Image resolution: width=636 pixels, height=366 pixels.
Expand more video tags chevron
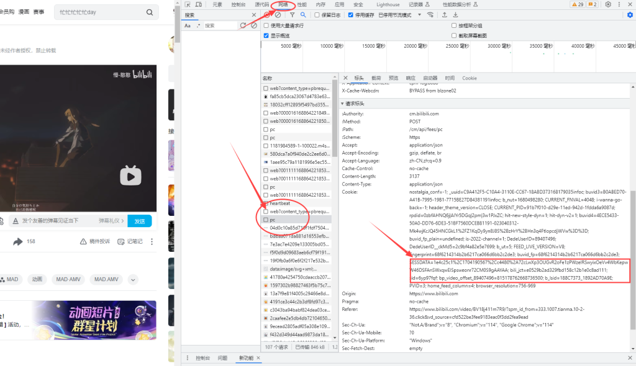pos(132,280)
